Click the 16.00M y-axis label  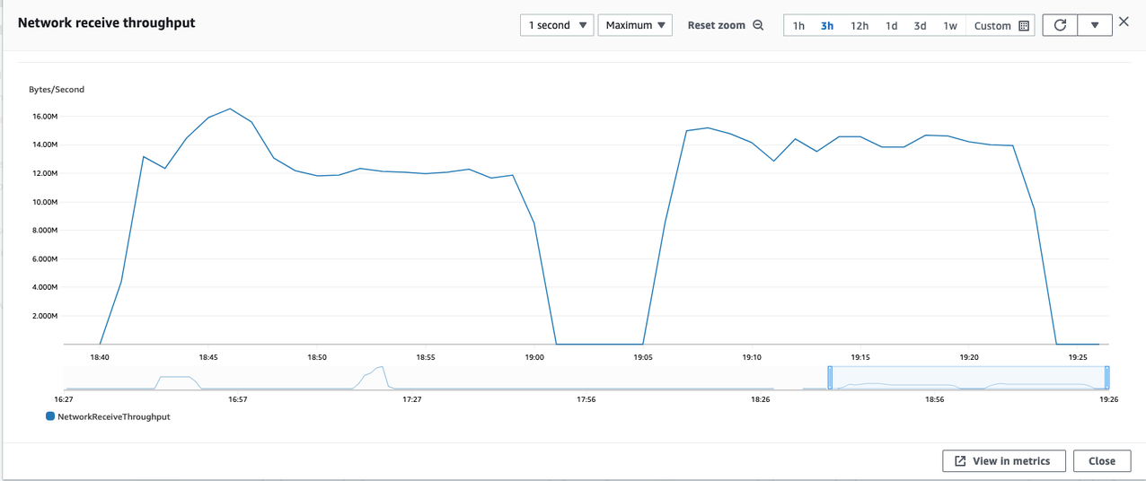(x=43, y=116)
